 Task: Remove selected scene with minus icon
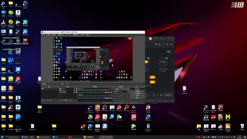pyautogui.click(x=45, y=100)
